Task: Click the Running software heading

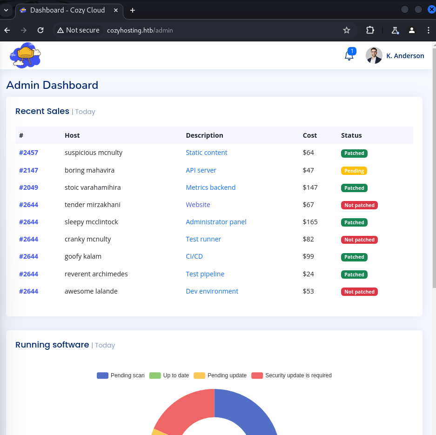Action: [x=52, y=345]
